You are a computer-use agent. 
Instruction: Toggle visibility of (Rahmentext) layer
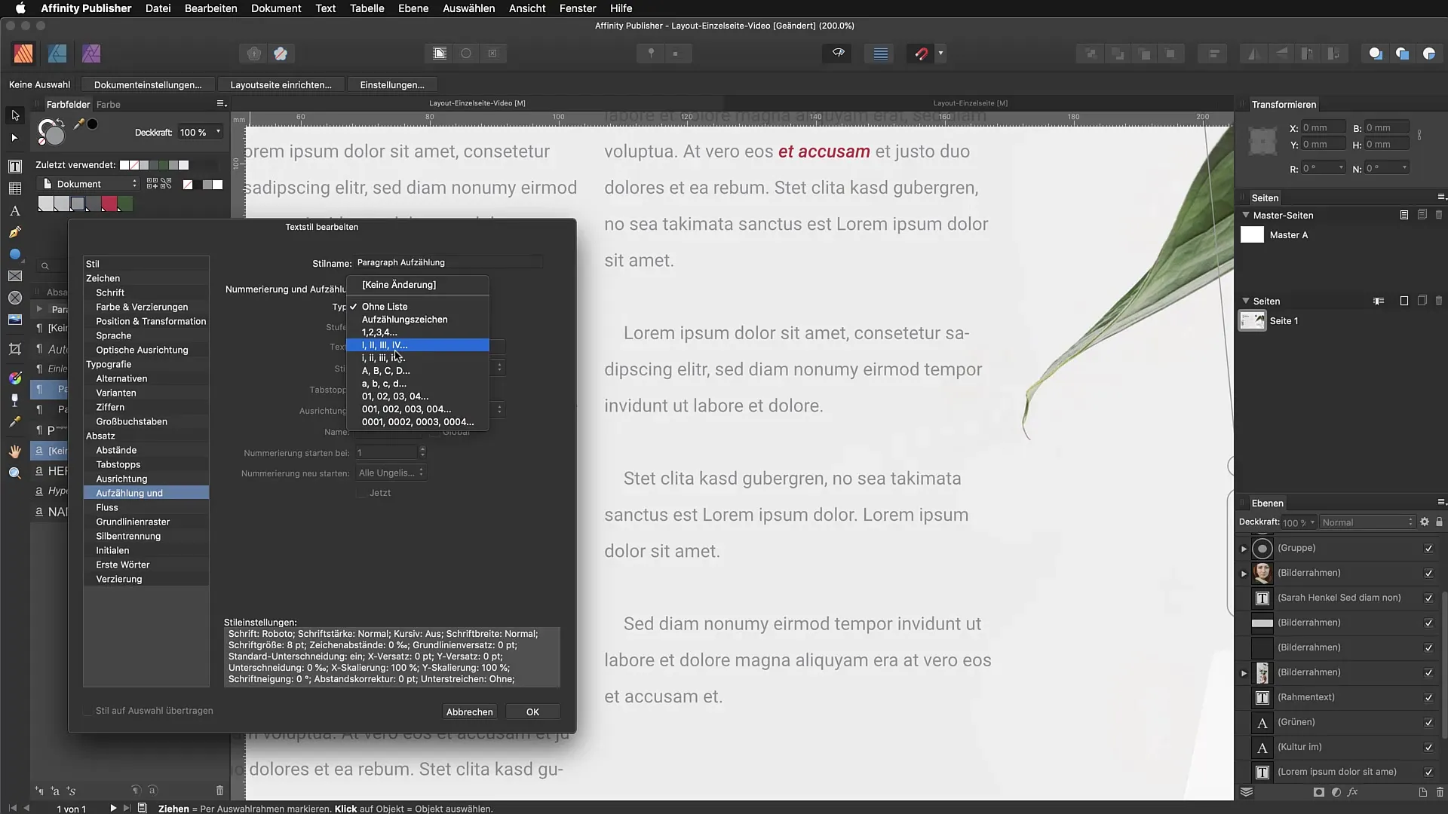tap(1428, 698)
